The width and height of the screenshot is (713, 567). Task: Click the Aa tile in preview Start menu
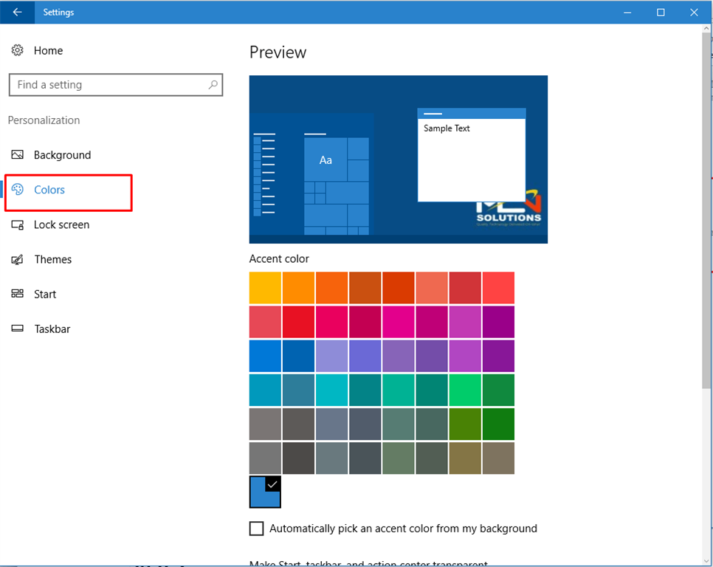pyautogui.click(x=325, y=159)
